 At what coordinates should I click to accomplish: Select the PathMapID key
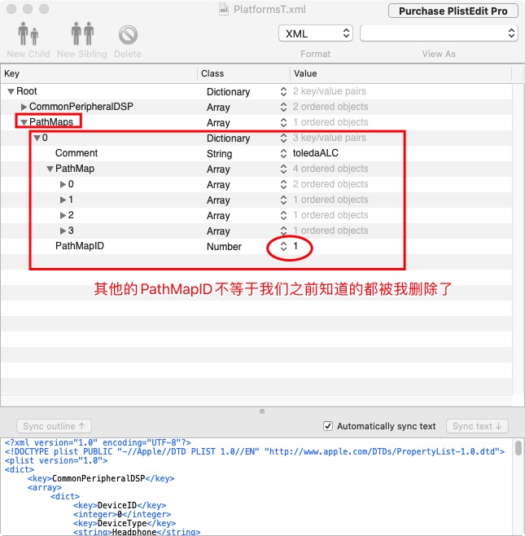click(x=80, y=246)
